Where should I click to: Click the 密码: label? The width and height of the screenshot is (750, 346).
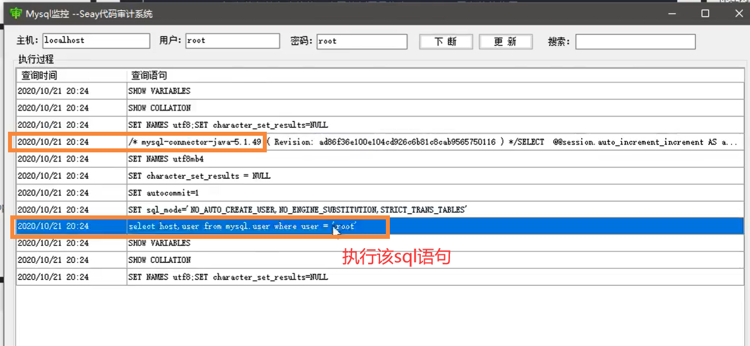click(302, 41)
